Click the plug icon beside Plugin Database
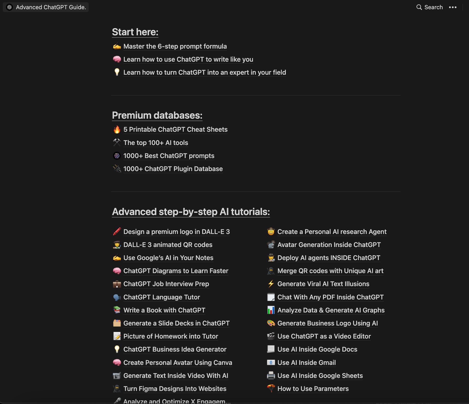The image size is (469, 404). pos(117,169)
